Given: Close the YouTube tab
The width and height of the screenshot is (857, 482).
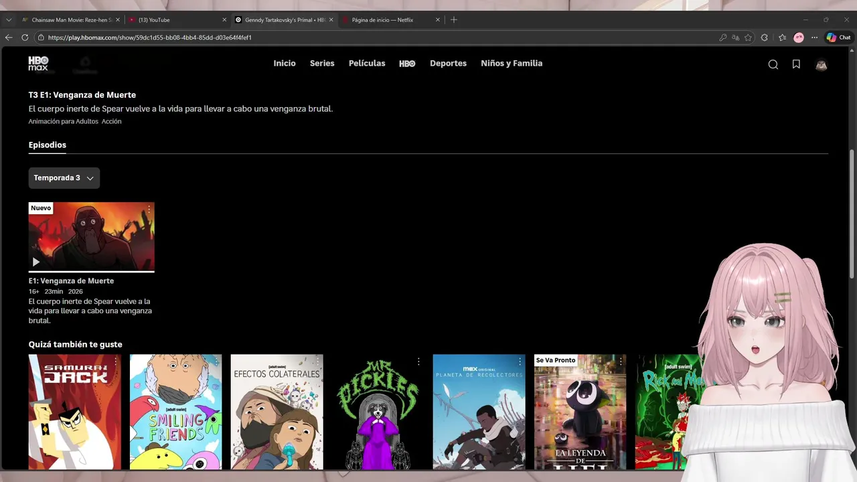Looking at the screenshot, I should (x=224, y=20).
